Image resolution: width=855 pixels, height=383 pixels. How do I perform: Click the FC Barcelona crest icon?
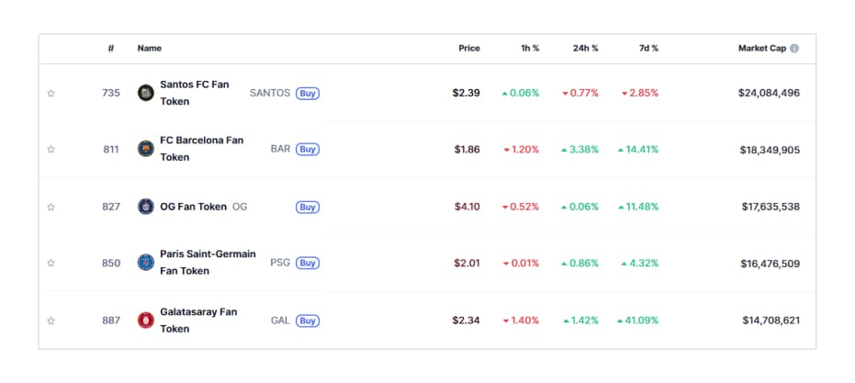(x=145, y=149)
